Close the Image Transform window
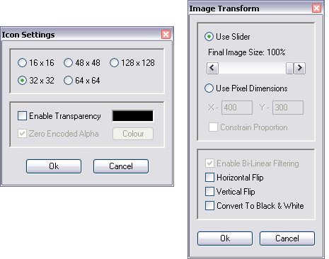This screenshot has height=259, width=329. pyautogui.click(x=316, y=8)
